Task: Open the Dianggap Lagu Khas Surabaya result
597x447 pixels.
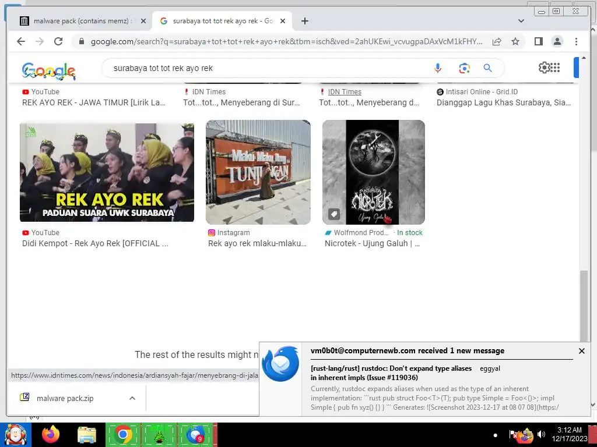Action: pyautogui.click(x=504, y=102)
